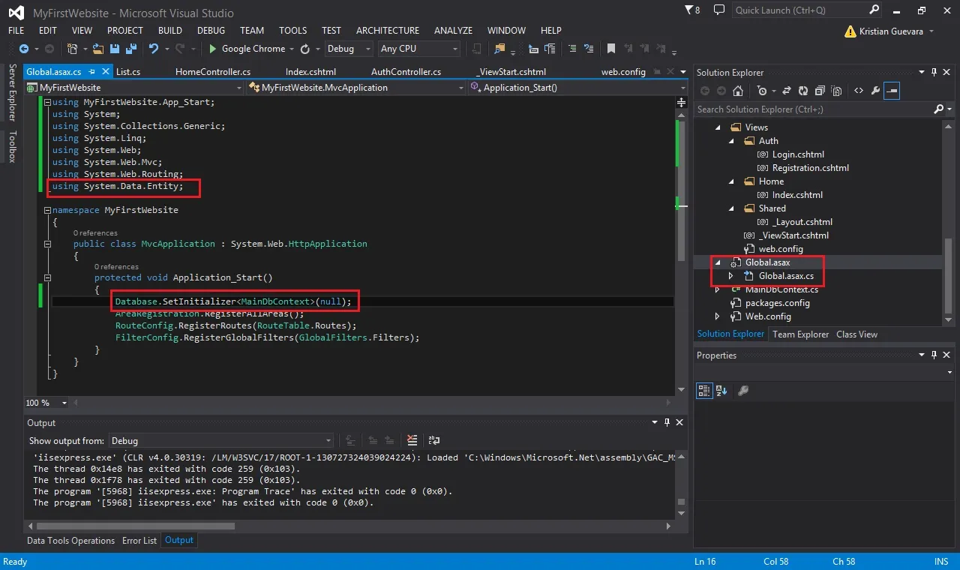Toggle Show All Files in Solution Explorer
Screen dimensions: 960x570
tap(836, 91)
